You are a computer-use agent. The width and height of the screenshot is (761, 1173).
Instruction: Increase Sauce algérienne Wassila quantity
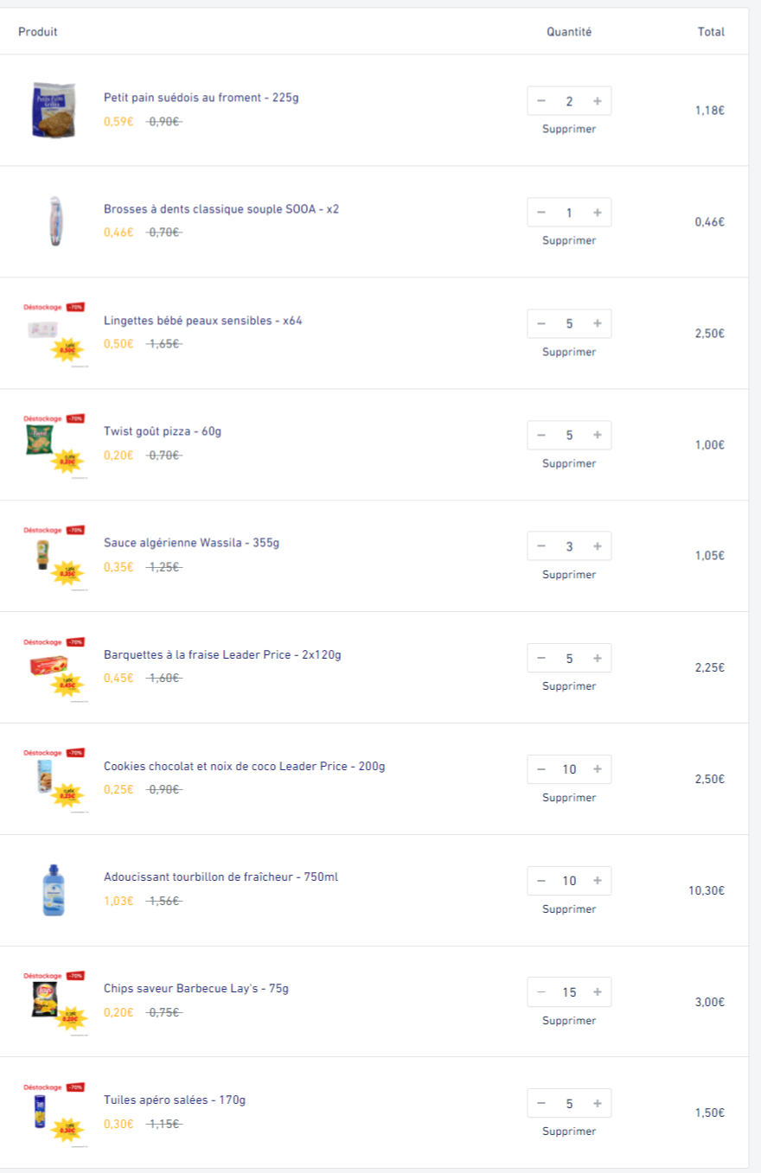coord(598,546)
